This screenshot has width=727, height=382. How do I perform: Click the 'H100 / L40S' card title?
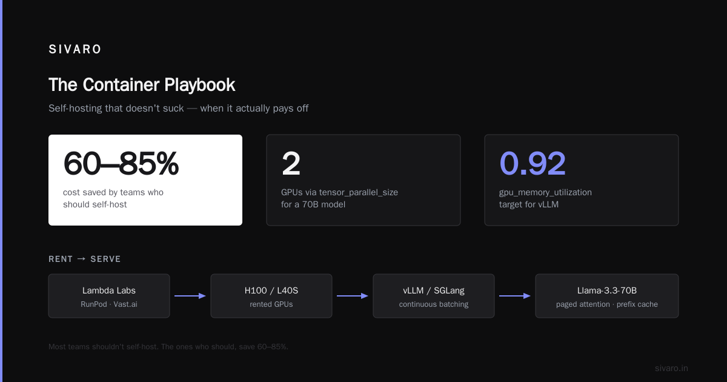pos(271,290)
